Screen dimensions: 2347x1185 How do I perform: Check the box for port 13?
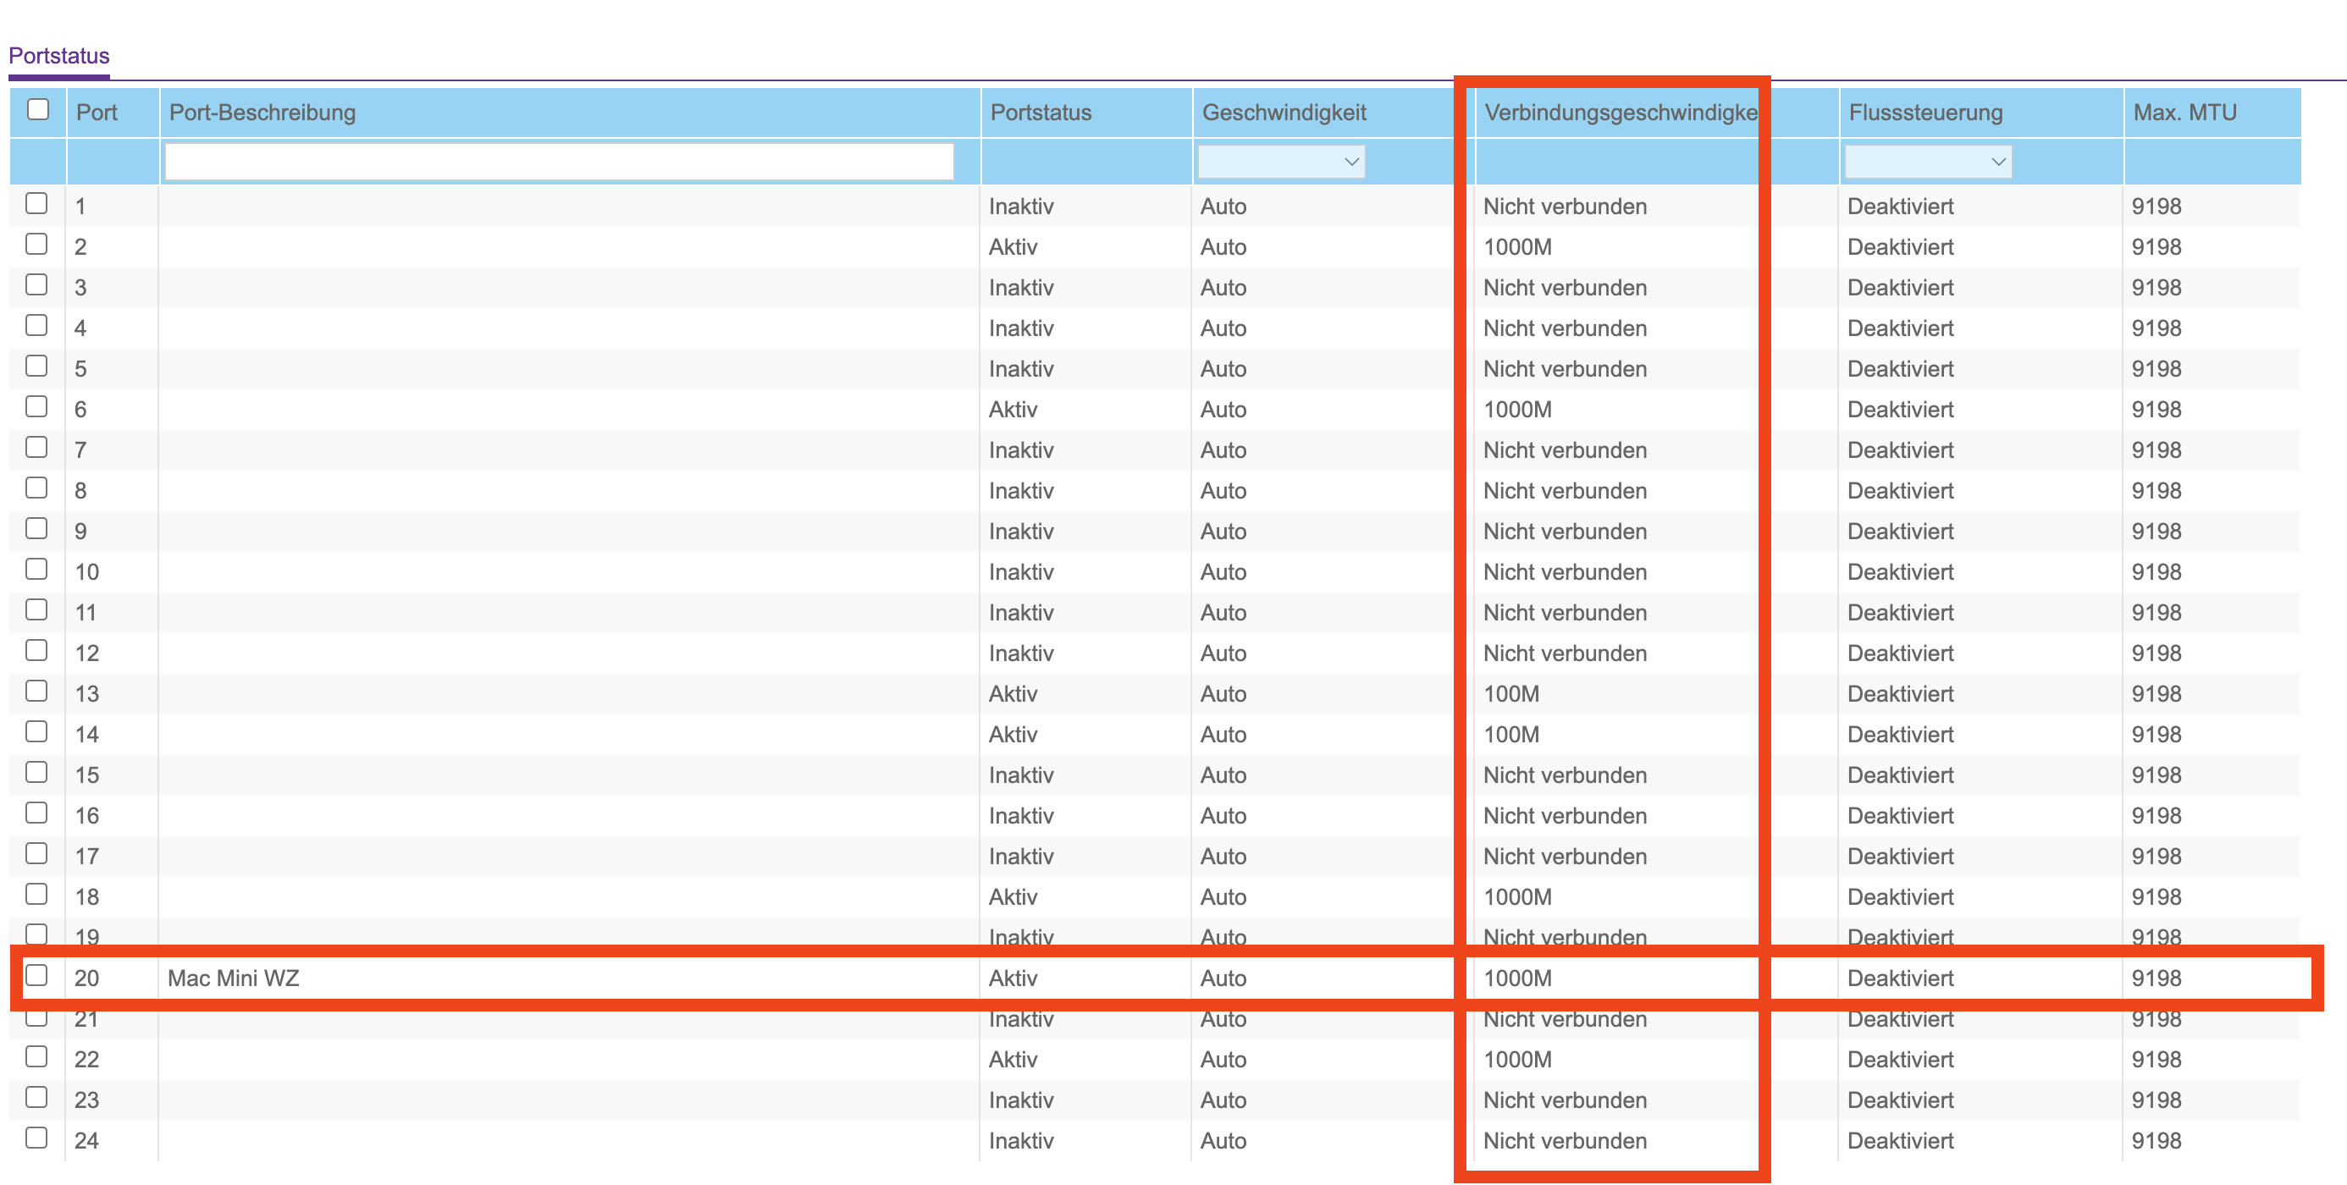point(36,692)
